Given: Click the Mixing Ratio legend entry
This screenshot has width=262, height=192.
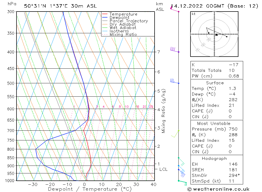Looking at the screenshot, I should click(x=119, y=34).
